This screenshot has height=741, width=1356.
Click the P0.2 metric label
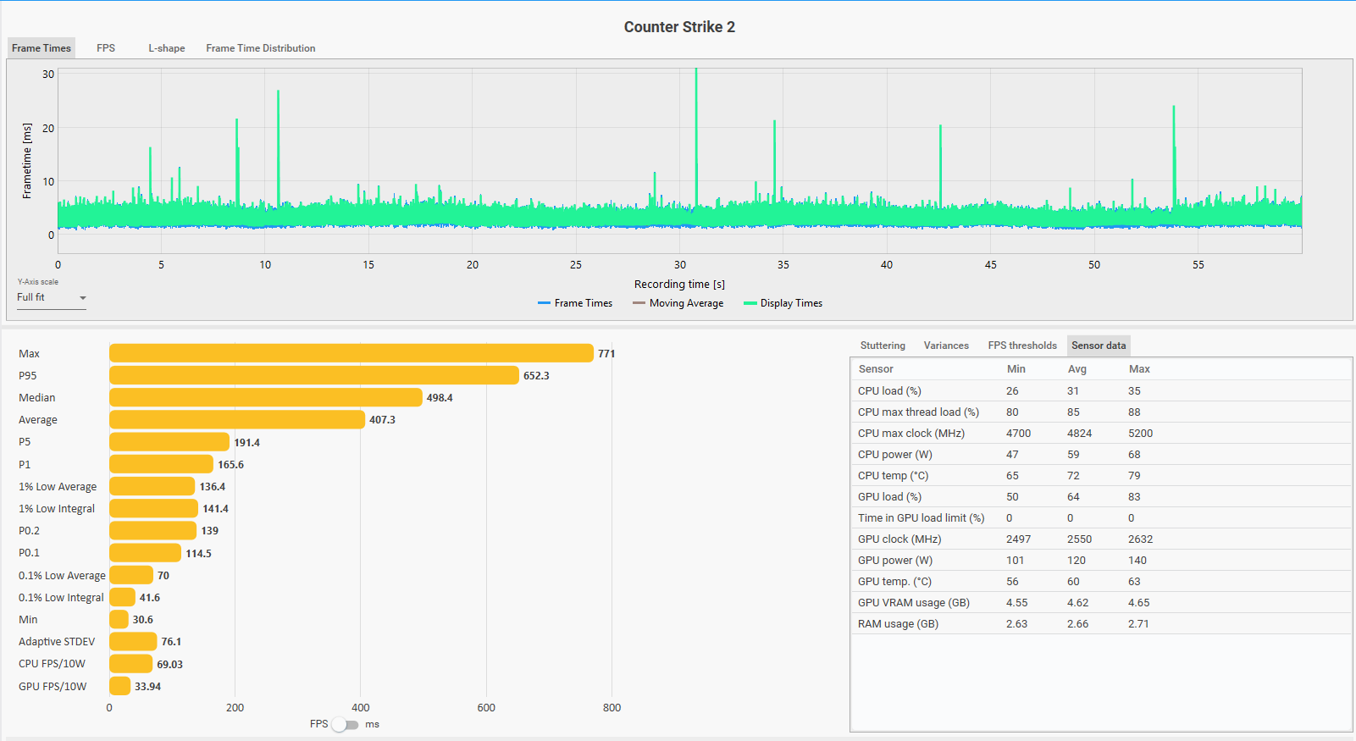tap(29, 531)
